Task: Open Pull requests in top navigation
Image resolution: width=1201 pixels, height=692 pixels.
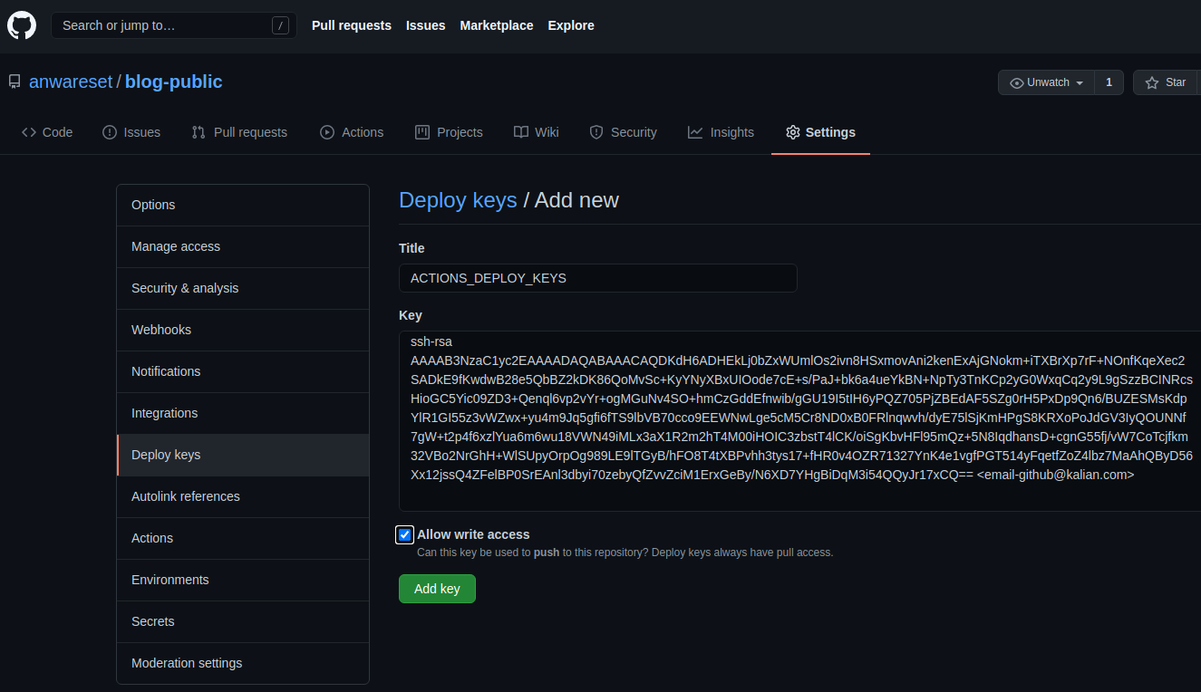Action: (352, 25)
